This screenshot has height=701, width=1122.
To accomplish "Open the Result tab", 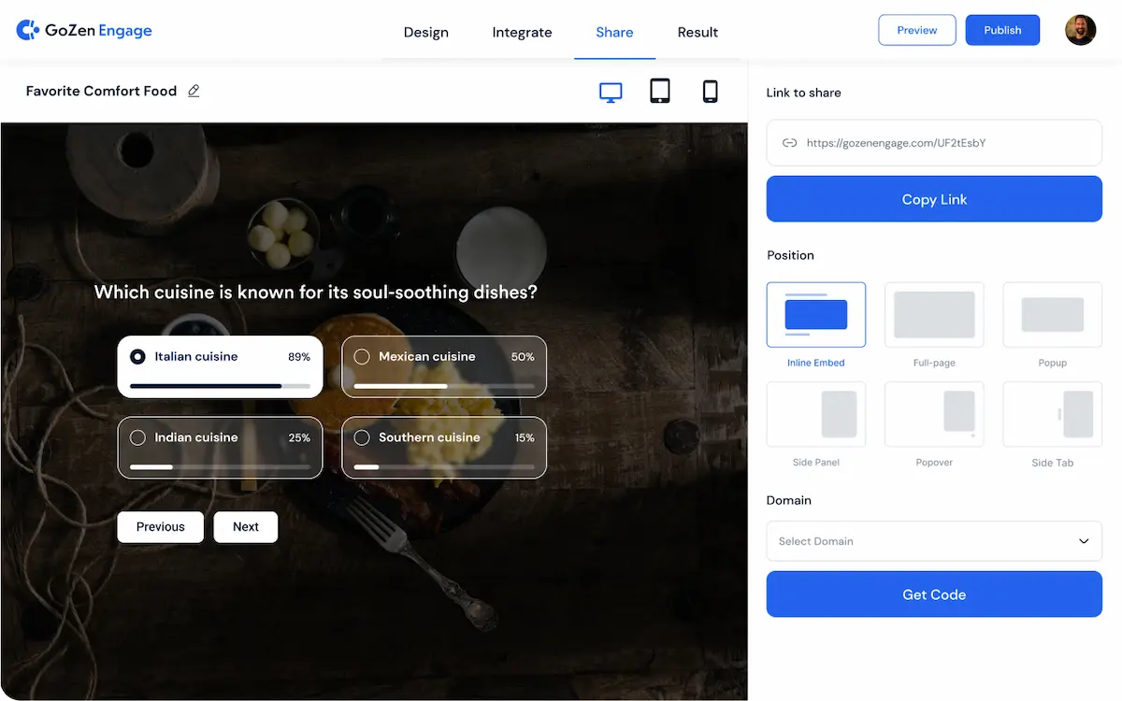I will [698, 33].
